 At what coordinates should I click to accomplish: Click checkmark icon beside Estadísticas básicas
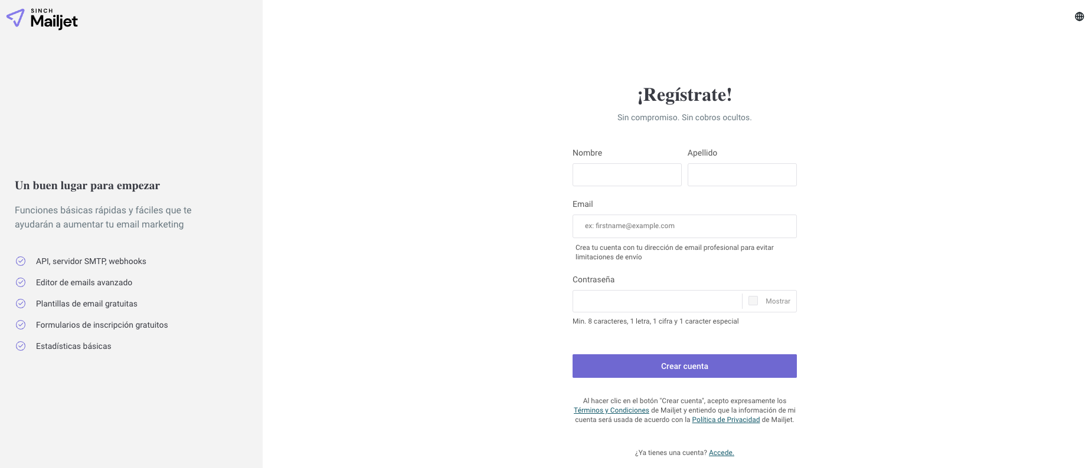(x=21, y=346)
